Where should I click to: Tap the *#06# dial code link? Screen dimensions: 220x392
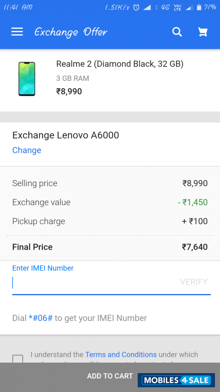coord(40,318)
